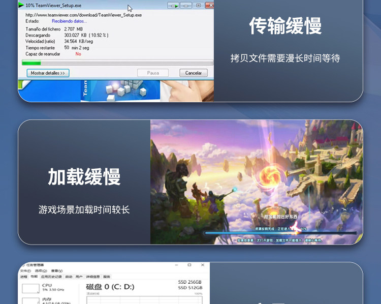Maximize the TeamViewer download window

(x=199, y=6)
